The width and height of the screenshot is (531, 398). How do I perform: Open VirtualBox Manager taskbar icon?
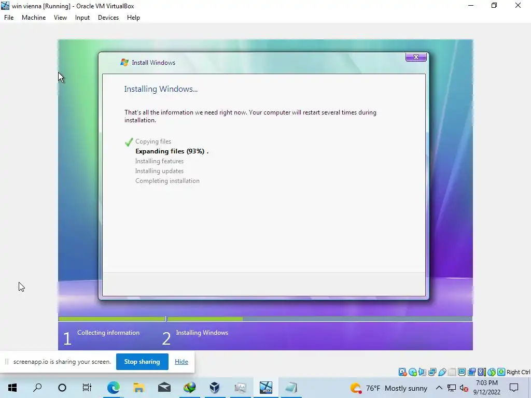click(215, 388)
